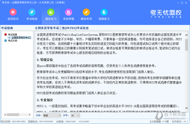
Task: Open the 考前押题 prediction icon
Action: click(69, 12)
